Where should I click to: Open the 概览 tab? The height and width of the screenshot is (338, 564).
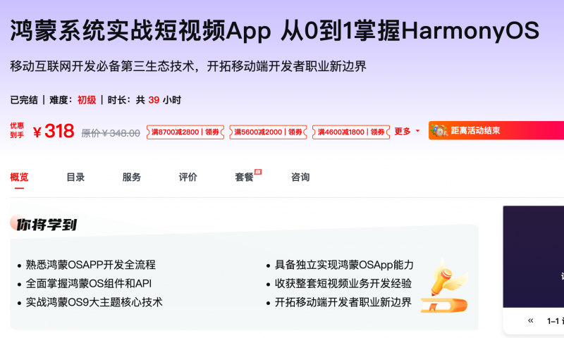(x=19, y=177)
